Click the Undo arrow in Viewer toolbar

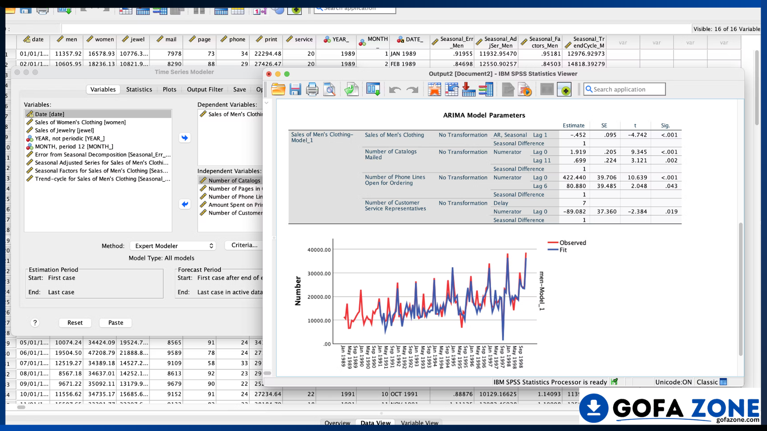tap(395, 90)
